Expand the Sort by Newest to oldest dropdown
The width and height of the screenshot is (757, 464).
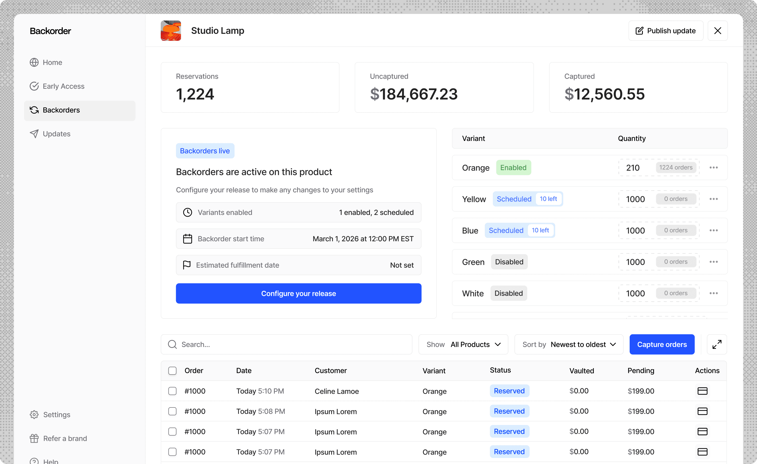(x=569, y=344)
